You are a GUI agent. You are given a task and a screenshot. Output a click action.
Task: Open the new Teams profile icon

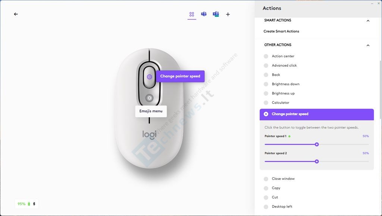tap(216, 14)
